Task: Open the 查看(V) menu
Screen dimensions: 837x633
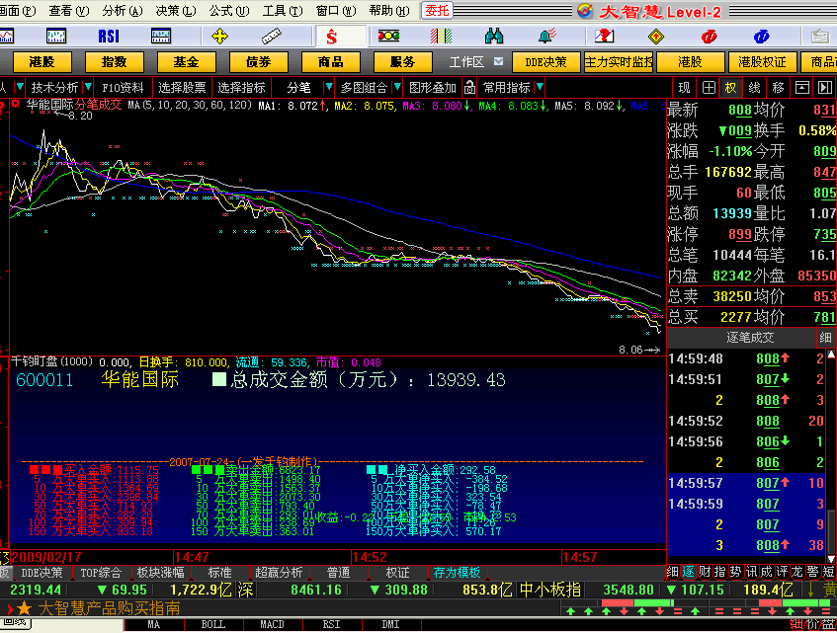Action: [69, 10]
